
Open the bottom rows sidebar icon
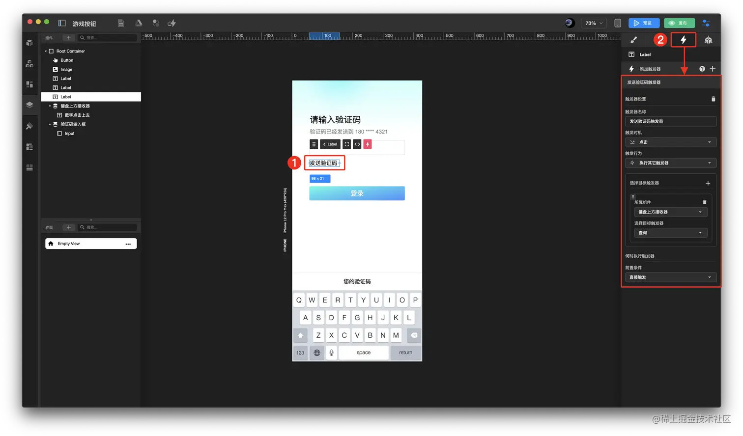click(29, 167)
